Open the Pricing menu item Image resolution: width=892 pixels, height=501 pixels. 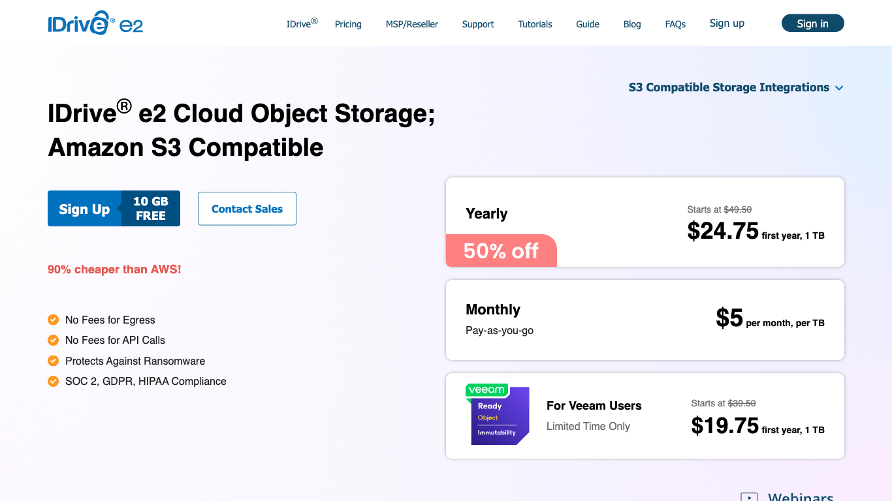348,24
